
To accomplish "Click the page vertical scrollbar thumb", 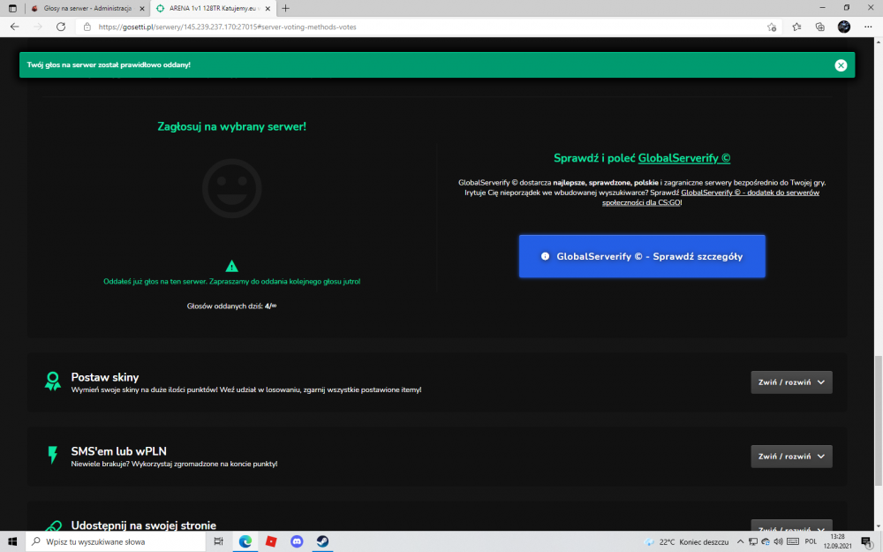I will (x=878, y=419).
